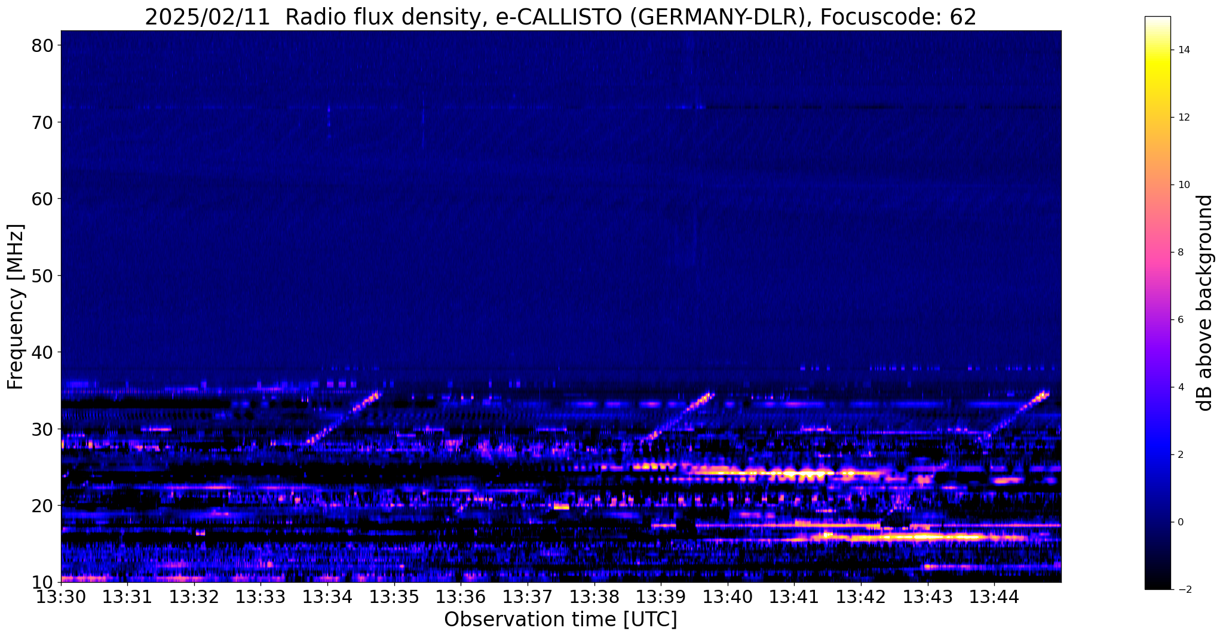
Task: Click the 10 MHz frequency tick label
Action: tap(42, 582)
